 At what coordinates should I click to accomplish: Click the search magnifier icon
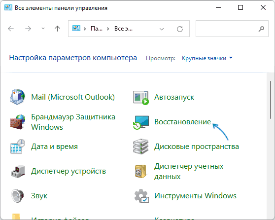[x=261, y=29]
